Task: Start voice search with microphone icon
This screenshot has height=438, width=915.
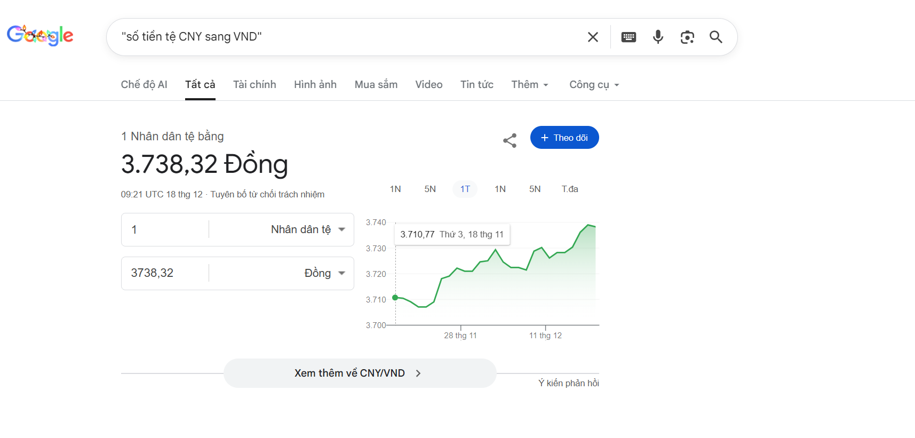Action: (x=658, y=37)
